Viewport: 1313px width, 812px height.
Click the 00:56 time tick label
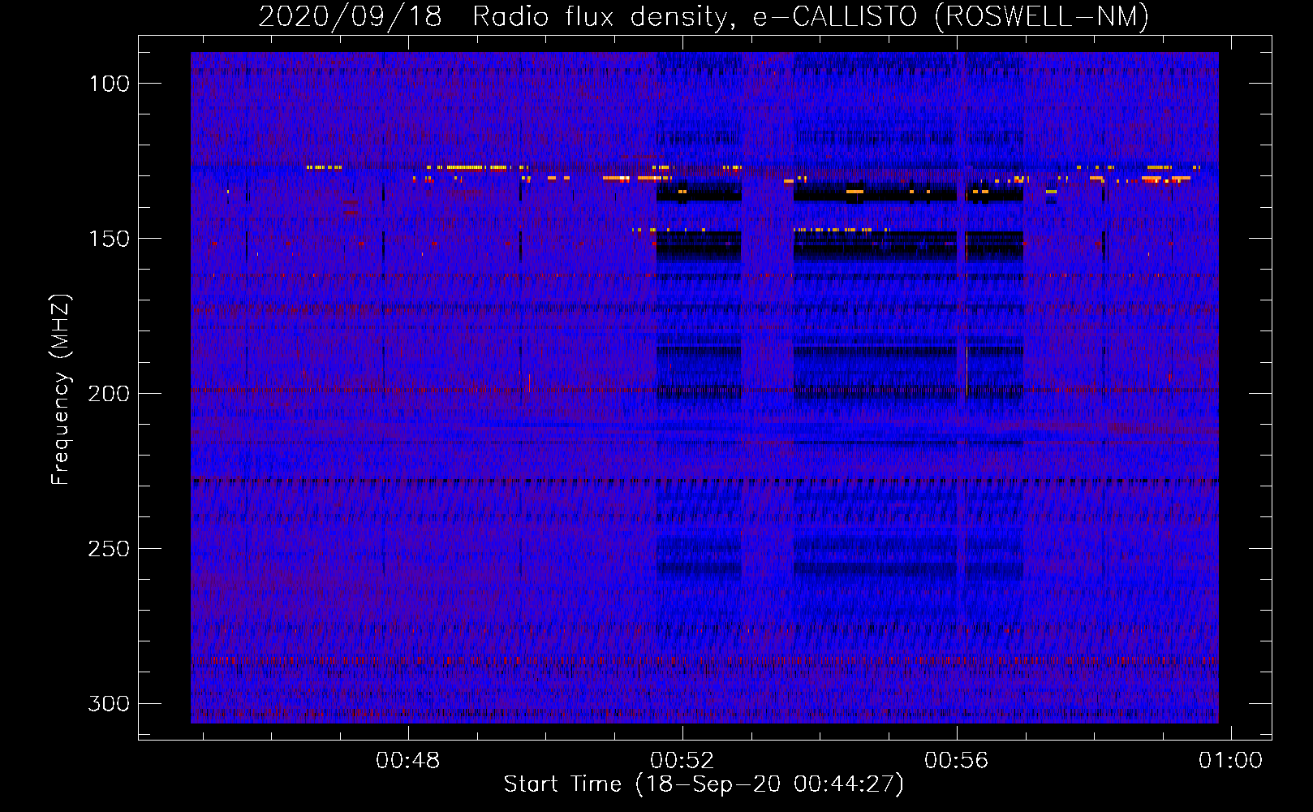point(957,761)
